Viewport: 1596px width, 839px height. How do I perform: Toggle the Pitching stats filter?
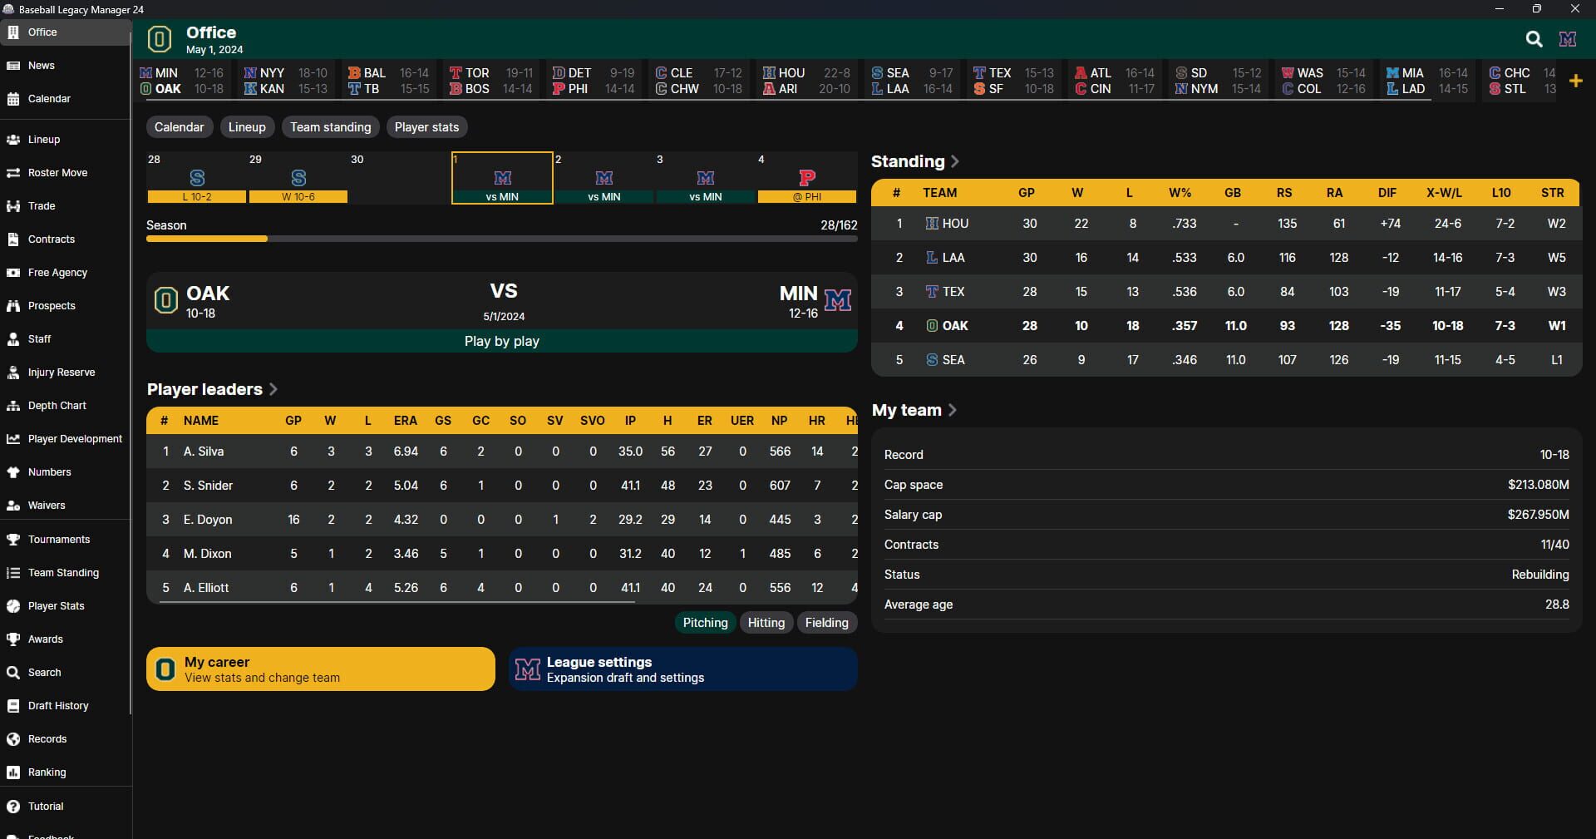click(x=704, y=622)
